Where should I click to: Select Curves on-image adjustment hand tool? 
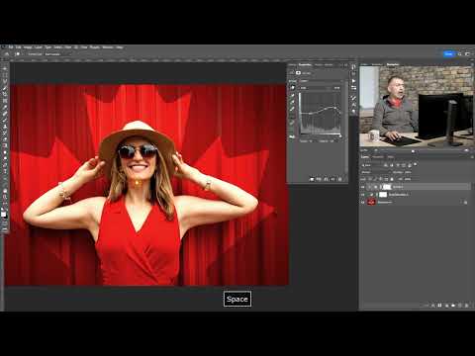pos(293,87)
